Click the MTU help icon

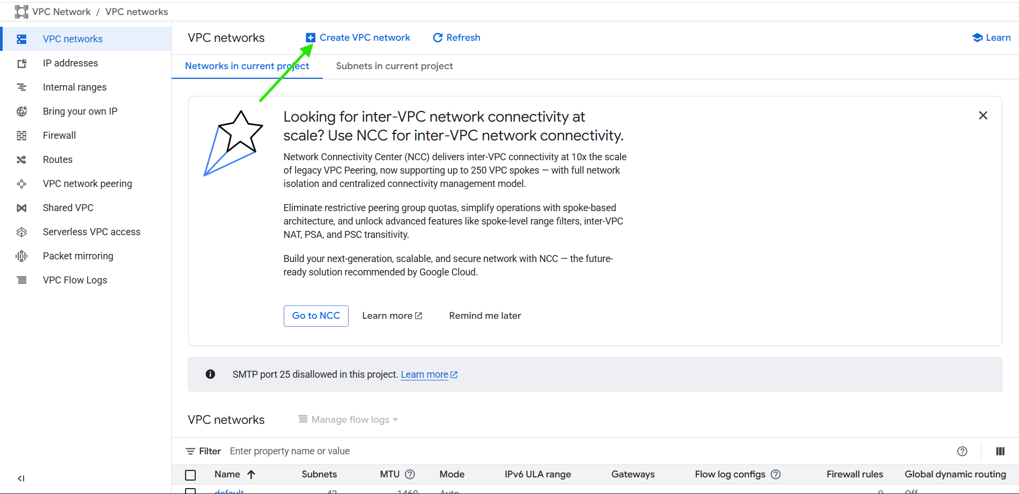410,474
